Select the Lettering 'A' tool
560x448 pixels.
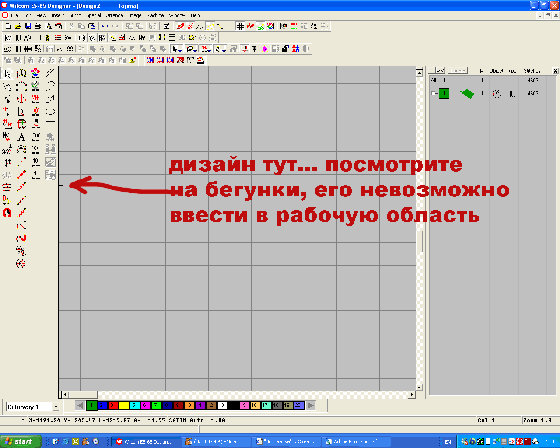[x=21, y=137]
